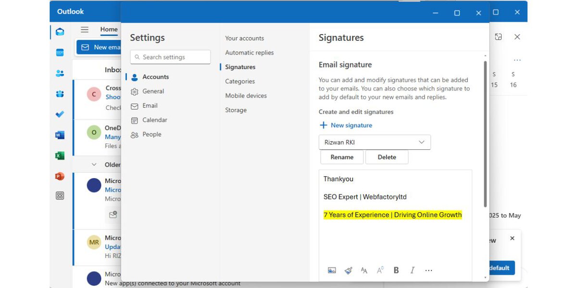Open the ellipsis menu above calendar
The height and width of the screenshot is (288, 577).
pyautogui.click(x=517, y=60)
